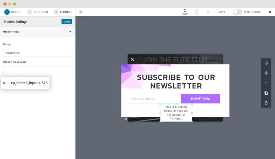This screenshot has height=159, width=275.
Task: Toggle the Make Public switch
Action: tap(237, 12)
